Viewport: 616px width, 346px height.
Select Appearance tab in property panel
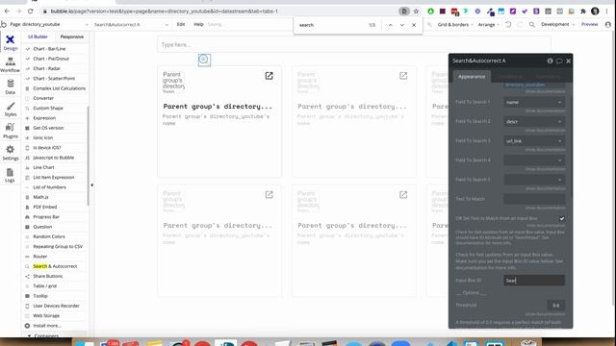click(x=472, y=77)
